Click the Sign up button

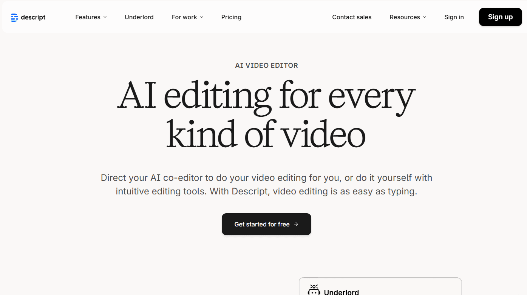(x=500, y=17)
